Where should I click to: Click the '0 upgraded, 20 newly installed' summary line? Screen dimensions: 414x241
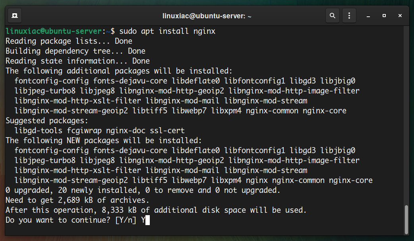click(x=143, y=190)
